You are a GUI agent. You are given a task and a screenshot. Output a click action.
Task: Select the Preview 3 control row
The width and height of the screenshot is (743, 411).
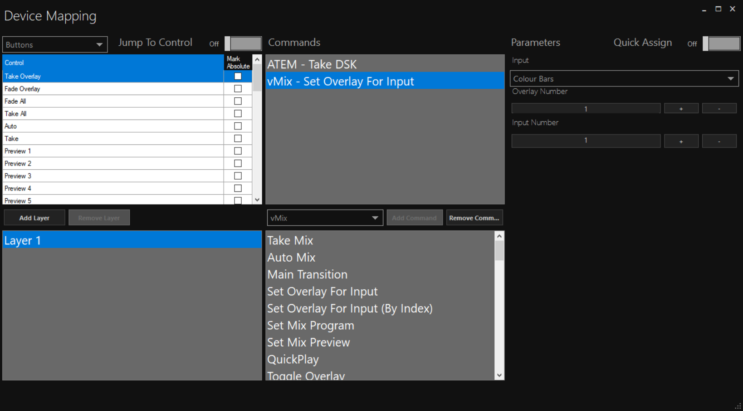[113, 176]
